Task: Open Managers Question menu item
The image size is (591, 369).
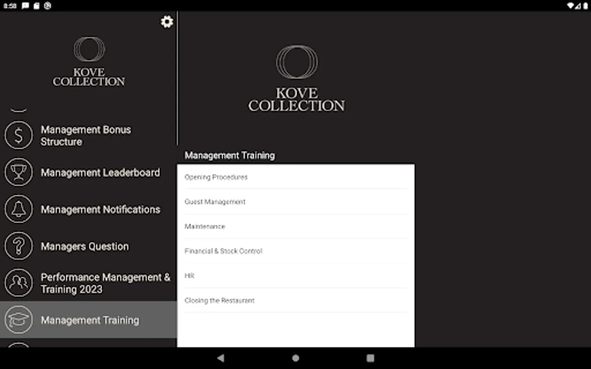Action: click(88, 246)
